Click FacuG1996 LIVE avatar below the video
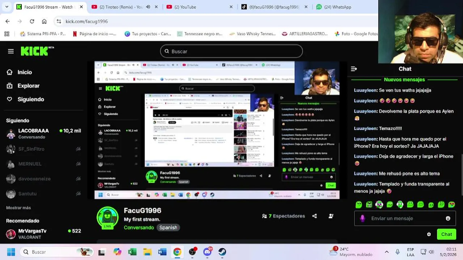 (x=107, y=218)
